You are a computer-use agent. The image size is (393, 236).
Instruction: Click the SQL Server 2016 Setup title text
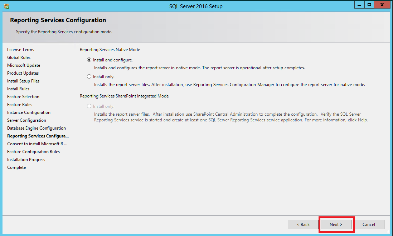click(x=196, y=6)
